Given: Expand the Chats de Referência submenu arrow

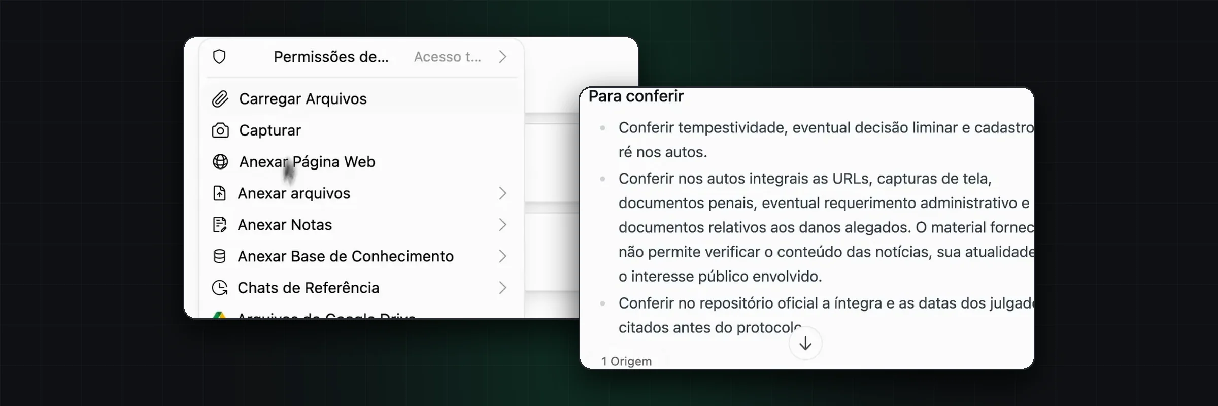Looking at the screenshot, I should [x=502, y=288].
